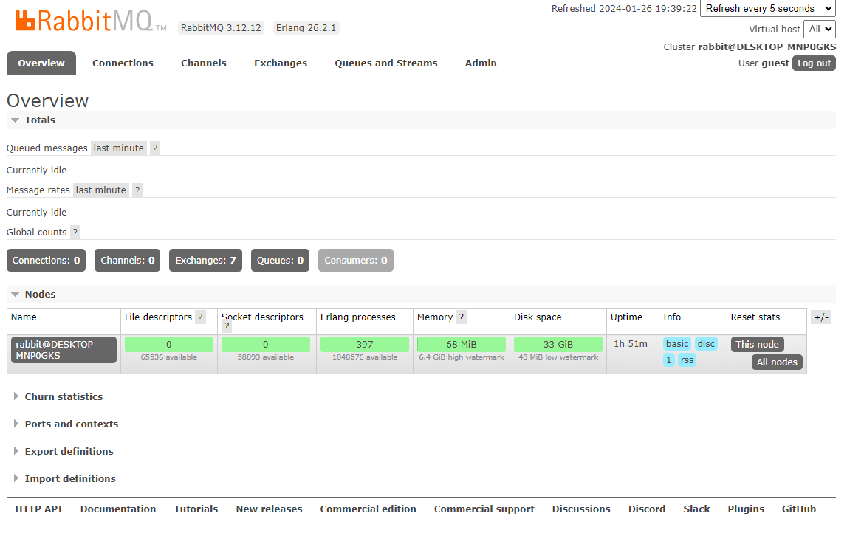Open the Tutorials footer link
847x533 pixels.
196,509
